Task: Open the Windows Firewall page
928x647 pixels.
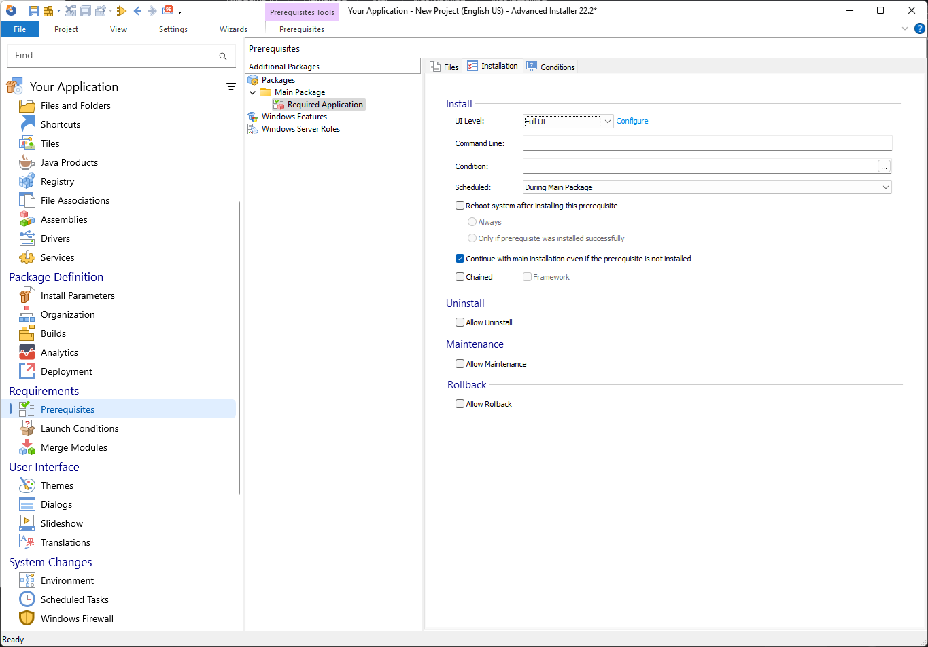Action: point(77,618)
